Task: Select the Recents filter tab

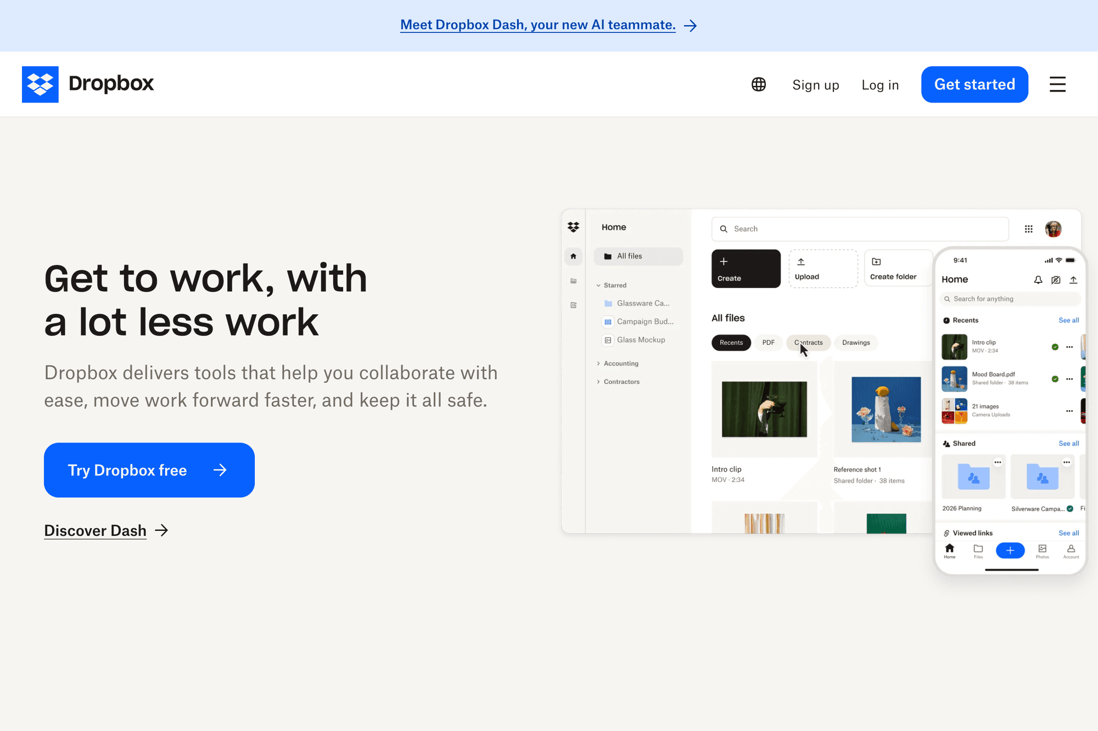Action: coord(731,343)
